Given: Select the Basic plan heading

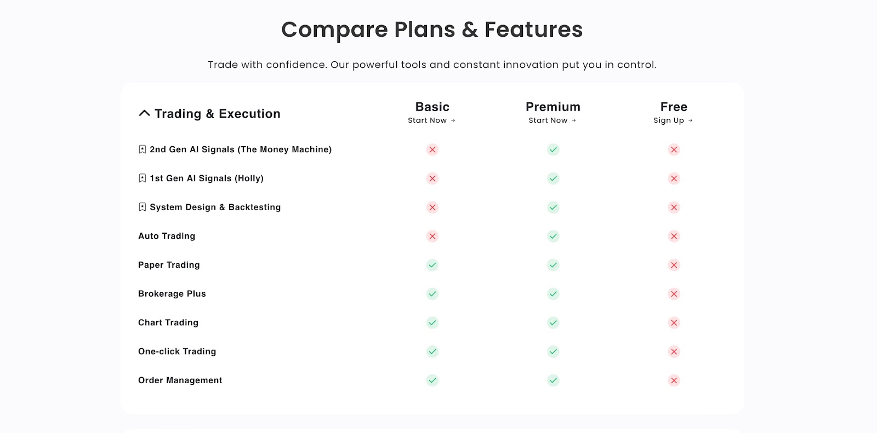Looking at the screenshot, I should point(432,107).
